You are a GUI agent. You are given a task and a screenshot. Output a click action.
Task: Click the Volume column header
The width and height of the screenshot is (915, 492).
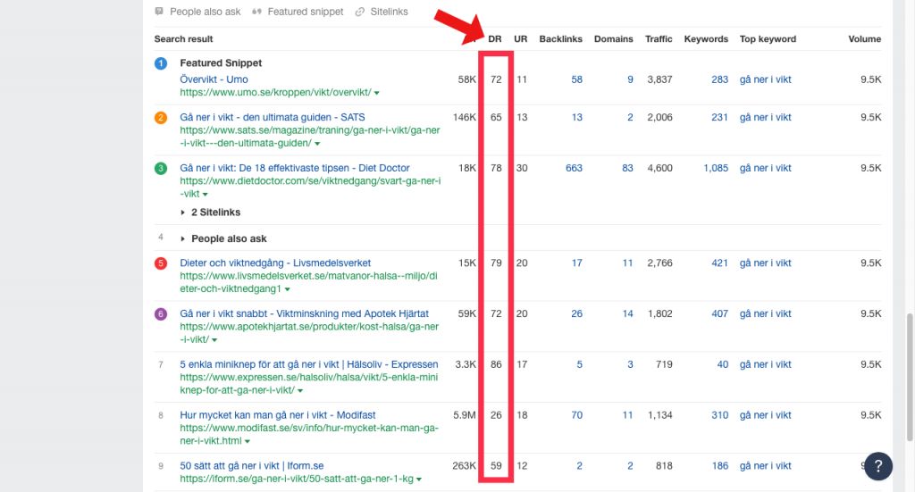point(865,39)
